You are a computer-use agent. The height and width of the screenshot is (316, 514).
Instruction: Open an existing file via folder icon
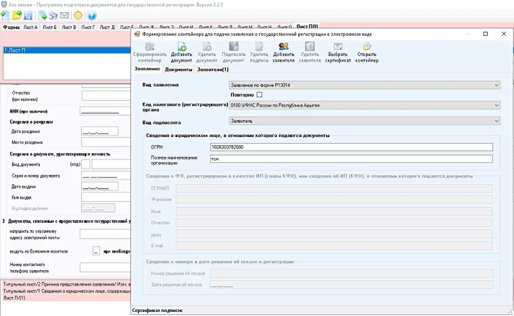pyautogui.click(x=17, y=15)
